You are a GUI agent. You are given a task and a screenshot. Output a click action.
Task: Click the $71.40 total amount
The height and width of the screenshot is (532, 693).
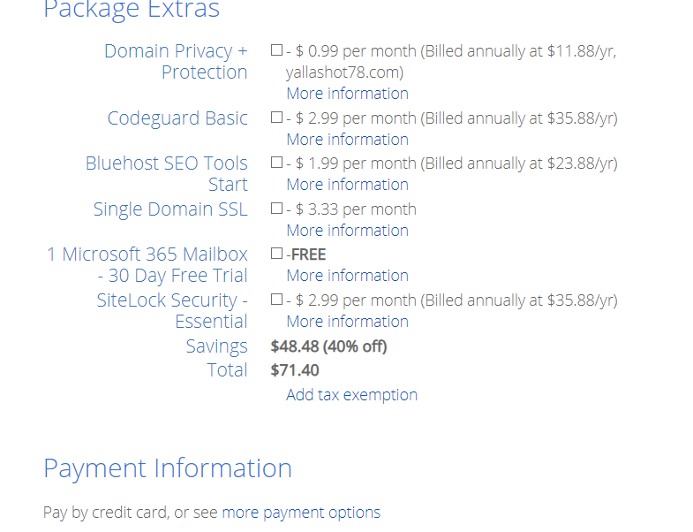295,370
